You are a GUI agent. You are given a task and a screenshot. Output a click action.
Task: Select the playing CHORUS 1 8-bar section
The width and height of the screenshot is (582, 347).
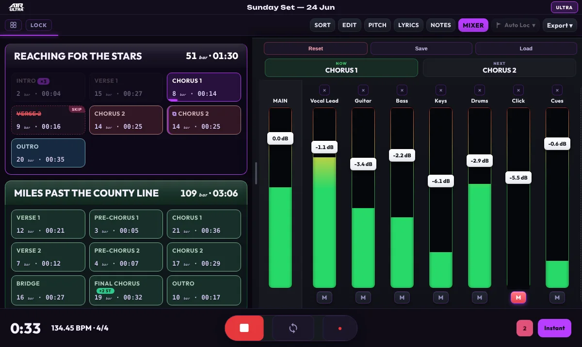tap(204, 87)
